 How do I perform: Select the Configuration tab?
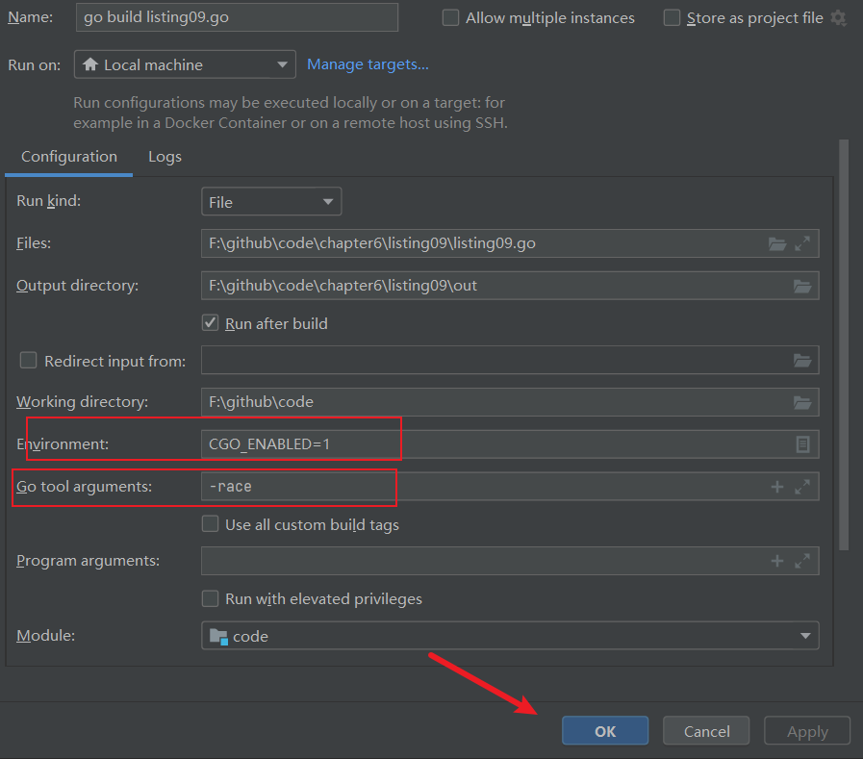pos(69,157)
